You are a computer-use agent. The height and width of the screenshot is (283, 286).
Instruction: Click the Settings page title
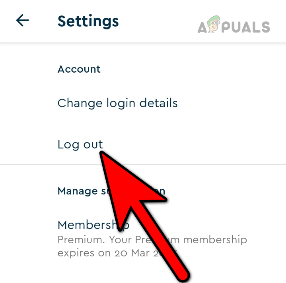coord(88,22)
